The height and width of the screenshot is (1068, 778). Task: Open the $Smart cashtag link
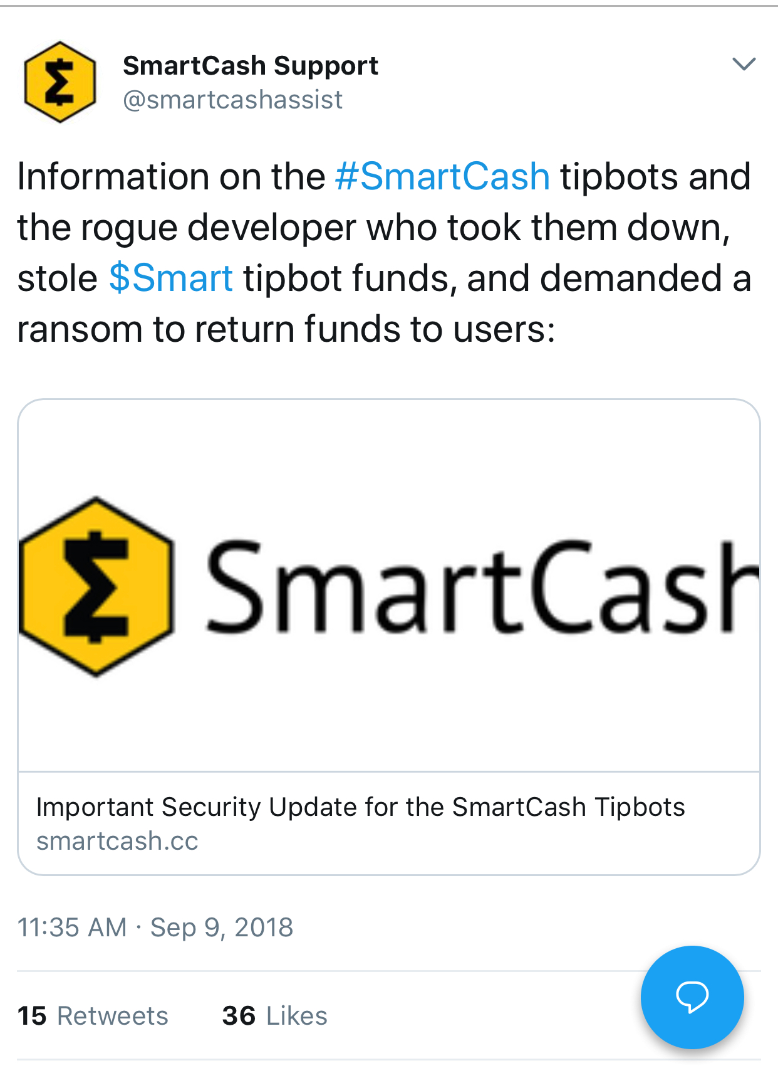171,278
